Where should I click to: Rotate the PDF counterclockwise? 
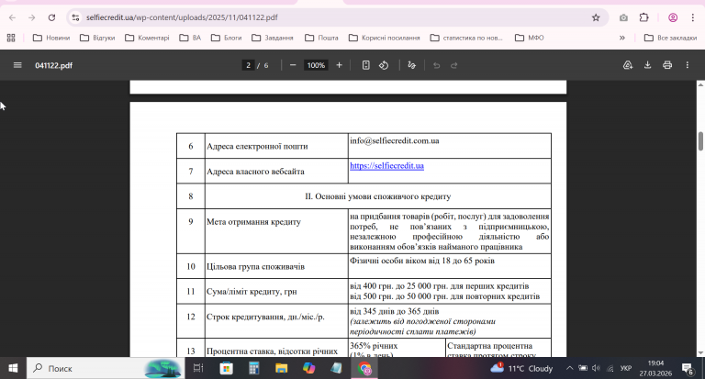tap(384, 65)
